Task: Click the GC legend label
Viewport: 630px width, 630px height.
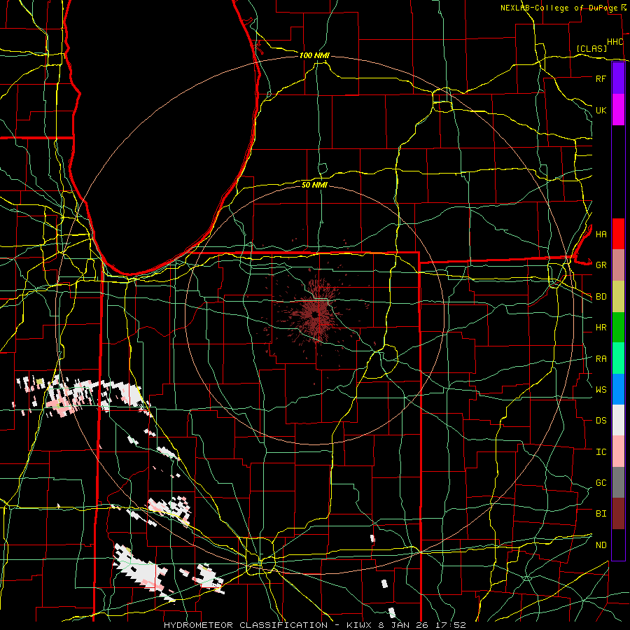Action: pos(601,482)
